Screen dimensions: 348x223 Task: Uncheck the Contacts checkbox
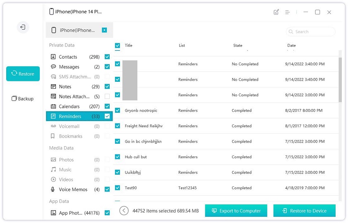coord(107,57)
